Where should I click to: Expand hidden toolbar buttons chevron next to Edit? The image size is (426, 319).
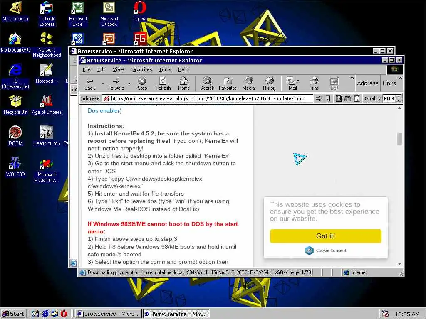point(352,79)
